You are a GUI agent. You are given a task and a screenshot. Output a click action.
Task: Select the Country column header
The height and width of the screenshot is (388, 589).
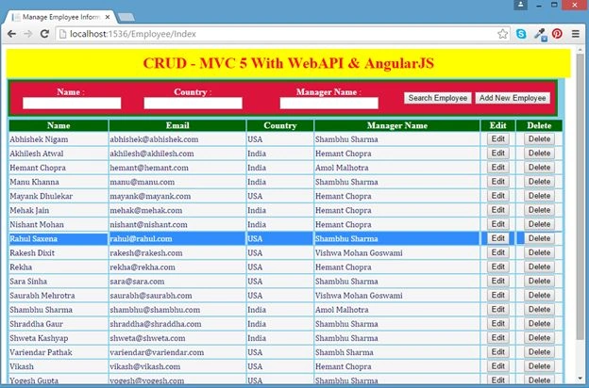(280, 125)
